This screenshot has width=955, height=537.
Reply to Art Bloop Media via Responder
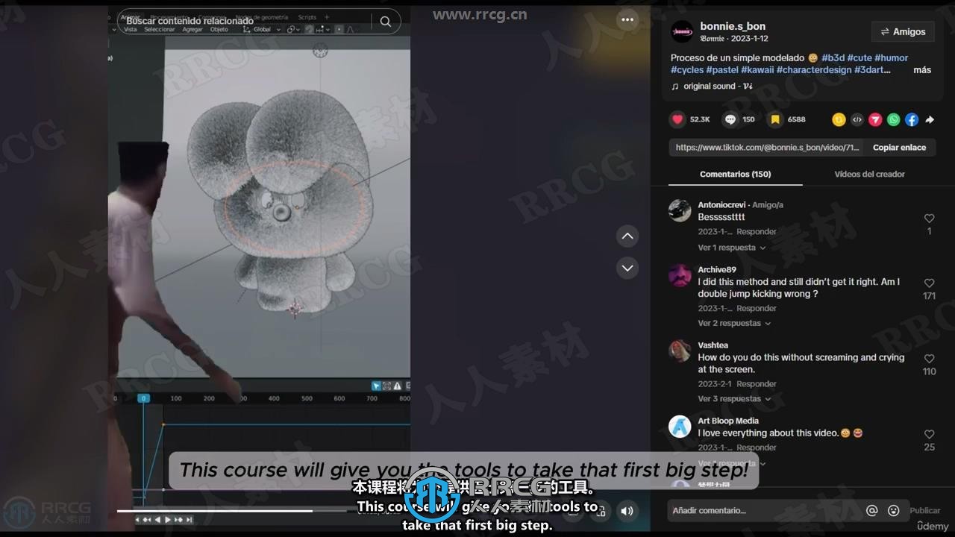tap(757, 447)
